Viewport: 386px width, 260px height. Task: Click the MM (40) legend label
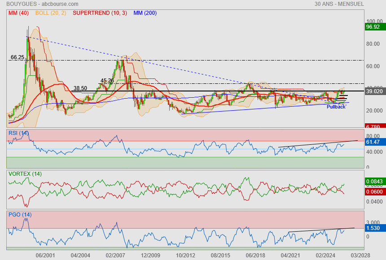tap(18, 13)
